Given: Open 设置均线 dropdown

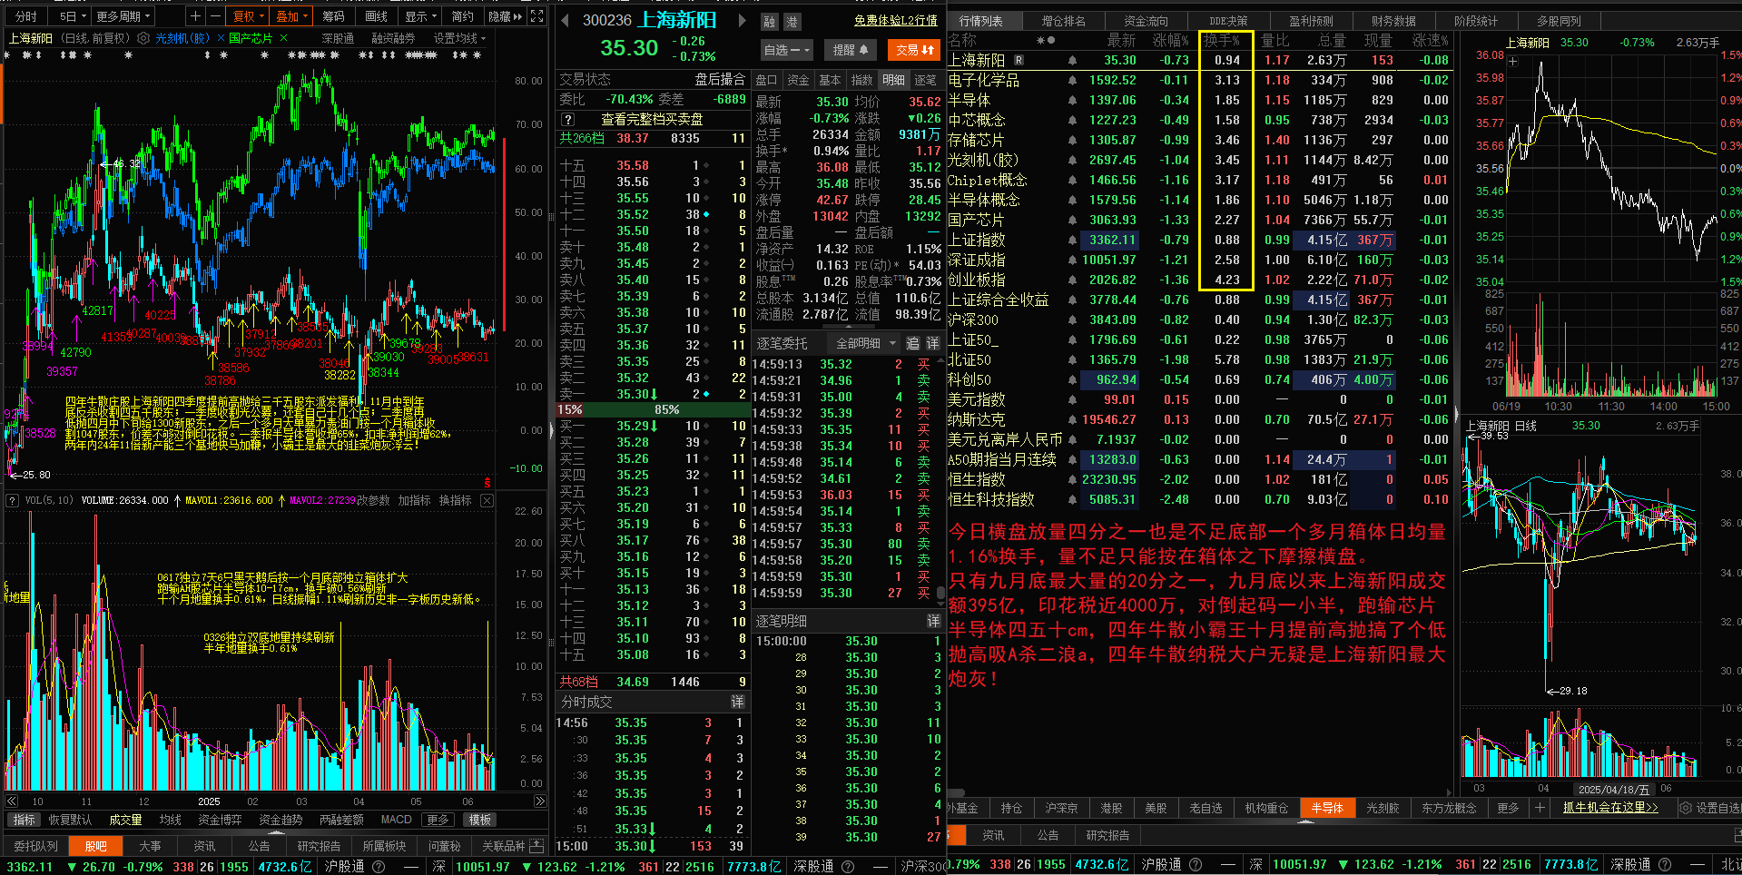Looking at the screenshot, I should [459, 38].
